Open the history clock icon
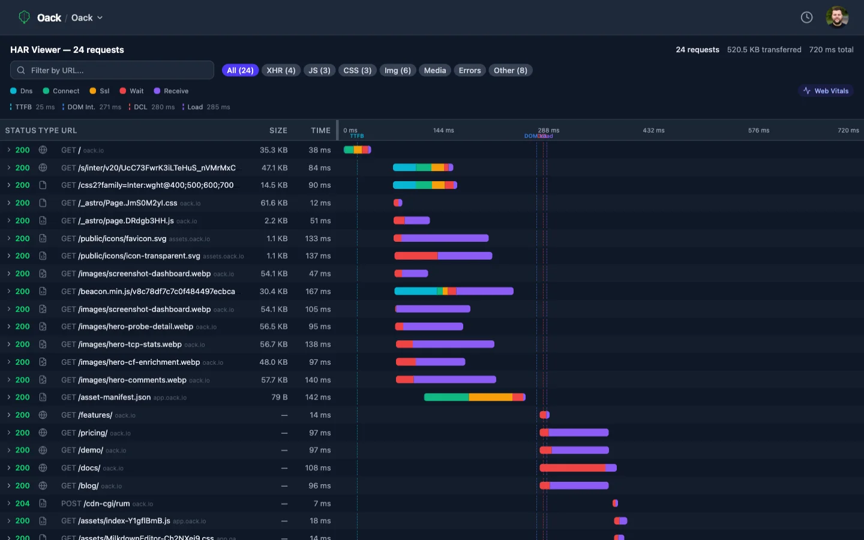 coord(806,17)
